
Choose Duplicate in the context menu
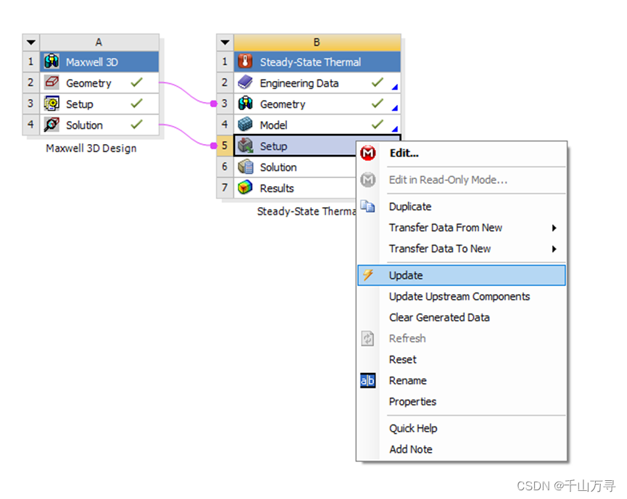point(462,206)
